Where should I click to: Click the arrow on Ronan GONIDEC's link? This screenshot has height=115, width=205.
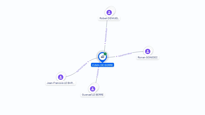point(117,56)
